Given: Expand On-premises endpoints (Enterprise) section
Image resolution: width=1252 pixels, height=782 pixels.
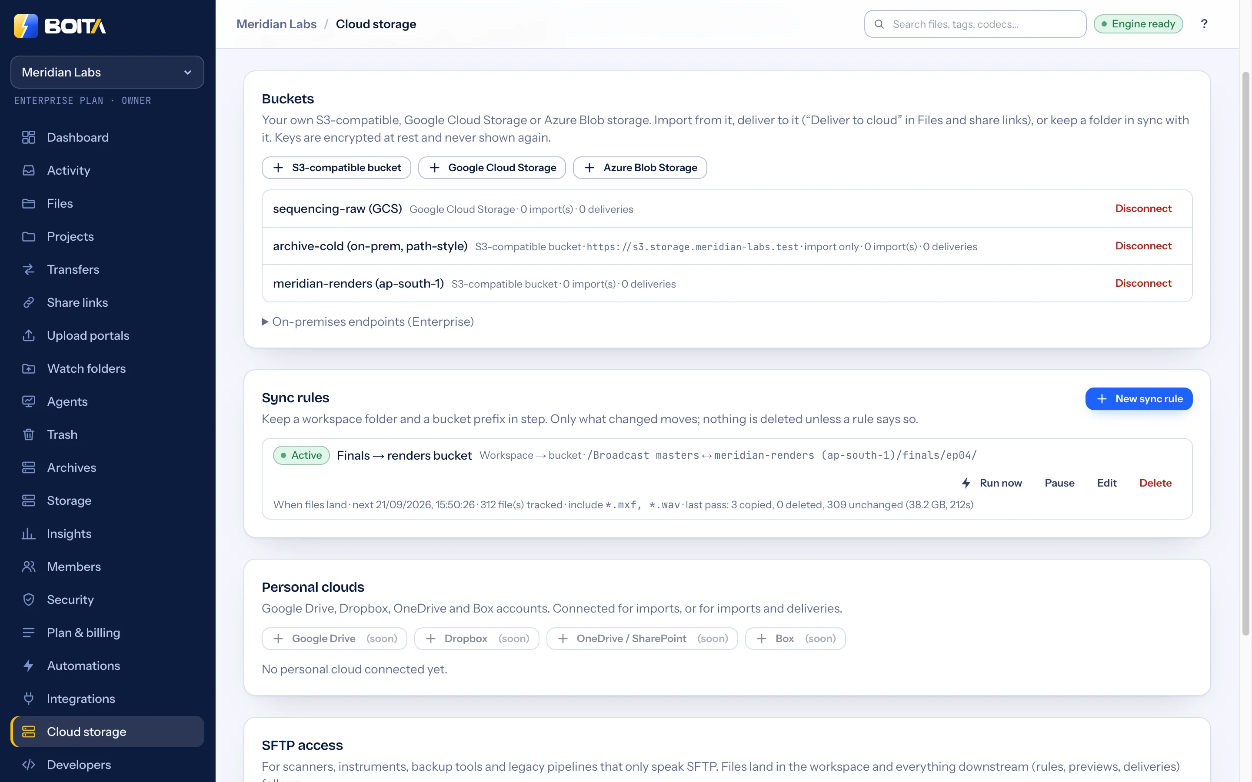Looking at the screenshot, I should coord(368,321).
